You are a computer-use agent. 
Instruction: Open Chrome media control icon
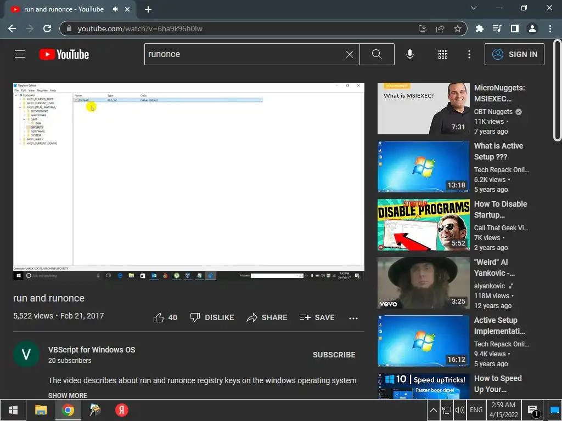[497, 29]
